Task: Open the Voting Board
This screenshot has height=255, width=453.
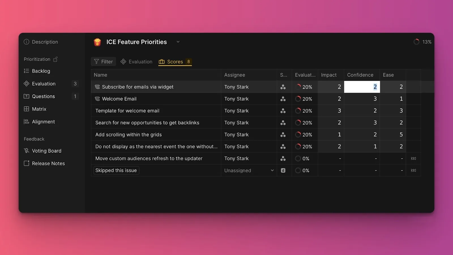Action: (x=46, y=151)
